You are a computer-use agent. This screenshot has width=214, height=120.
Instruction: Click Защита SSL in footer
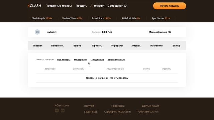91,112
